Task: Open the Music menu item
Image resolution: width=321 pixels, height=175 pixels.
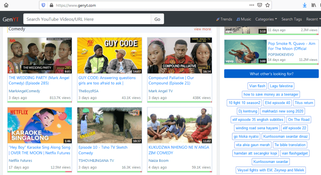Action: [244, 19]
